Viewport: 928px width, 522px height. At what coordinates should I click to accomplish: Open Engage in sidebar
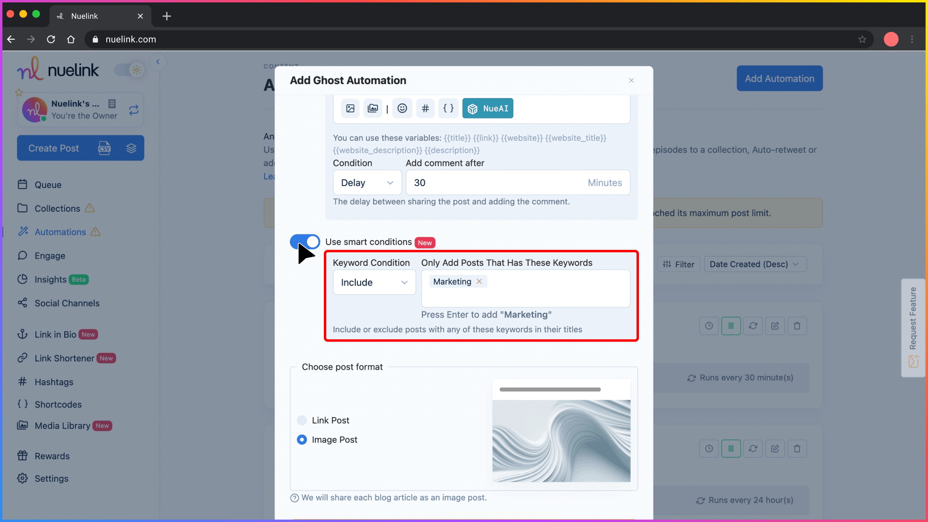tap(50, 256)
